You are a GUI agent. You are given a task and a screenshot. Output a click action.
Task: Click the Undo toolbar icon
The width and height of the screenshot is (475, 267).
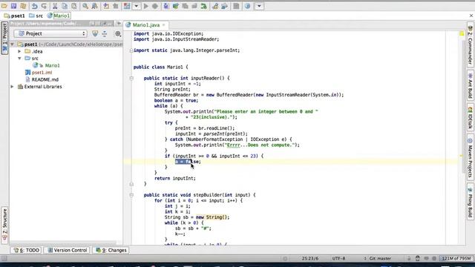pyautogui.click(x=35, y=6)
